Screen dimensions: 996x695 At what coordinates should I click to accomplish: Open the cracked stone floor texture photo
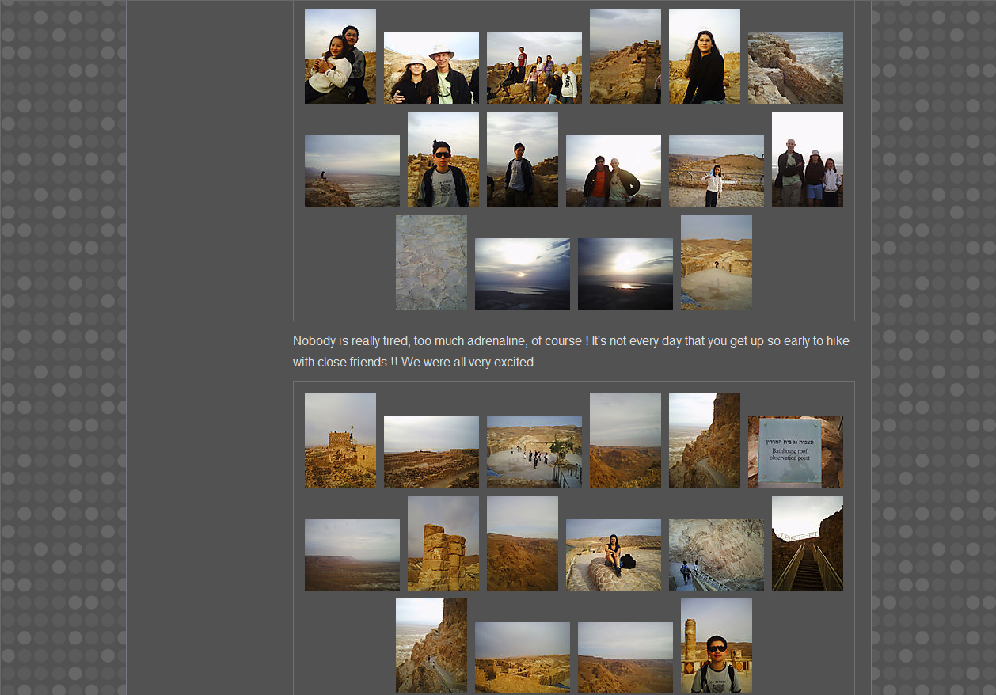[431, 262]
